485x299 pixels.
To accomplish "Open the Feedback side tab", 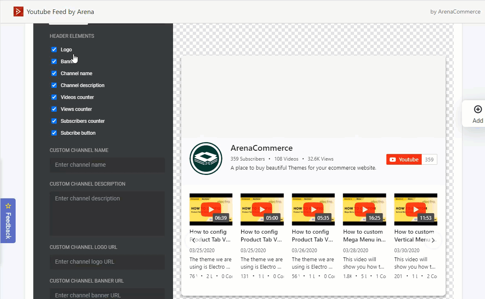I will coord(8,221).
